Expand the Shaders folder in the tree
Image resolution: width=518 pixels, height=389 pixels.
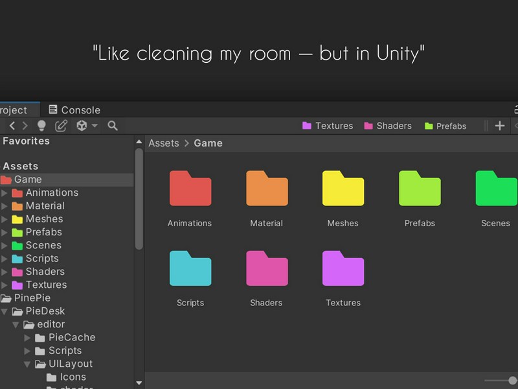(x=5, y=272)
